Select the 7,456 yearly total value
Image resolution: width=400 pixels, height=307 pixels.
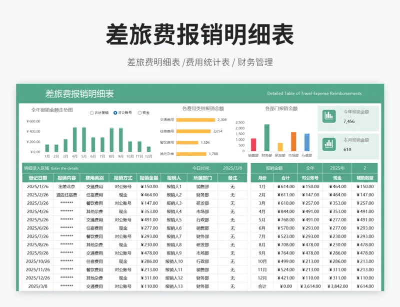tap(349, 121)
